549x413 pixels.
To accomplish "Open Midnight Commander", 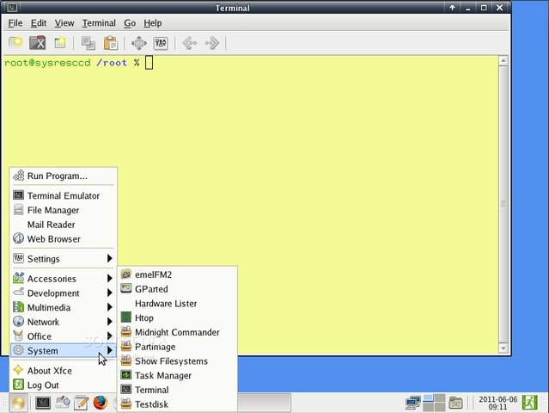I will pyautogui.click(x=178, y=332).
